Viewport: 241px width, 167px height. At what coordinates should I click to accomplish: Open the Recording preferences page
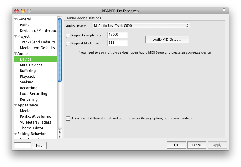[x=29, y=88]
